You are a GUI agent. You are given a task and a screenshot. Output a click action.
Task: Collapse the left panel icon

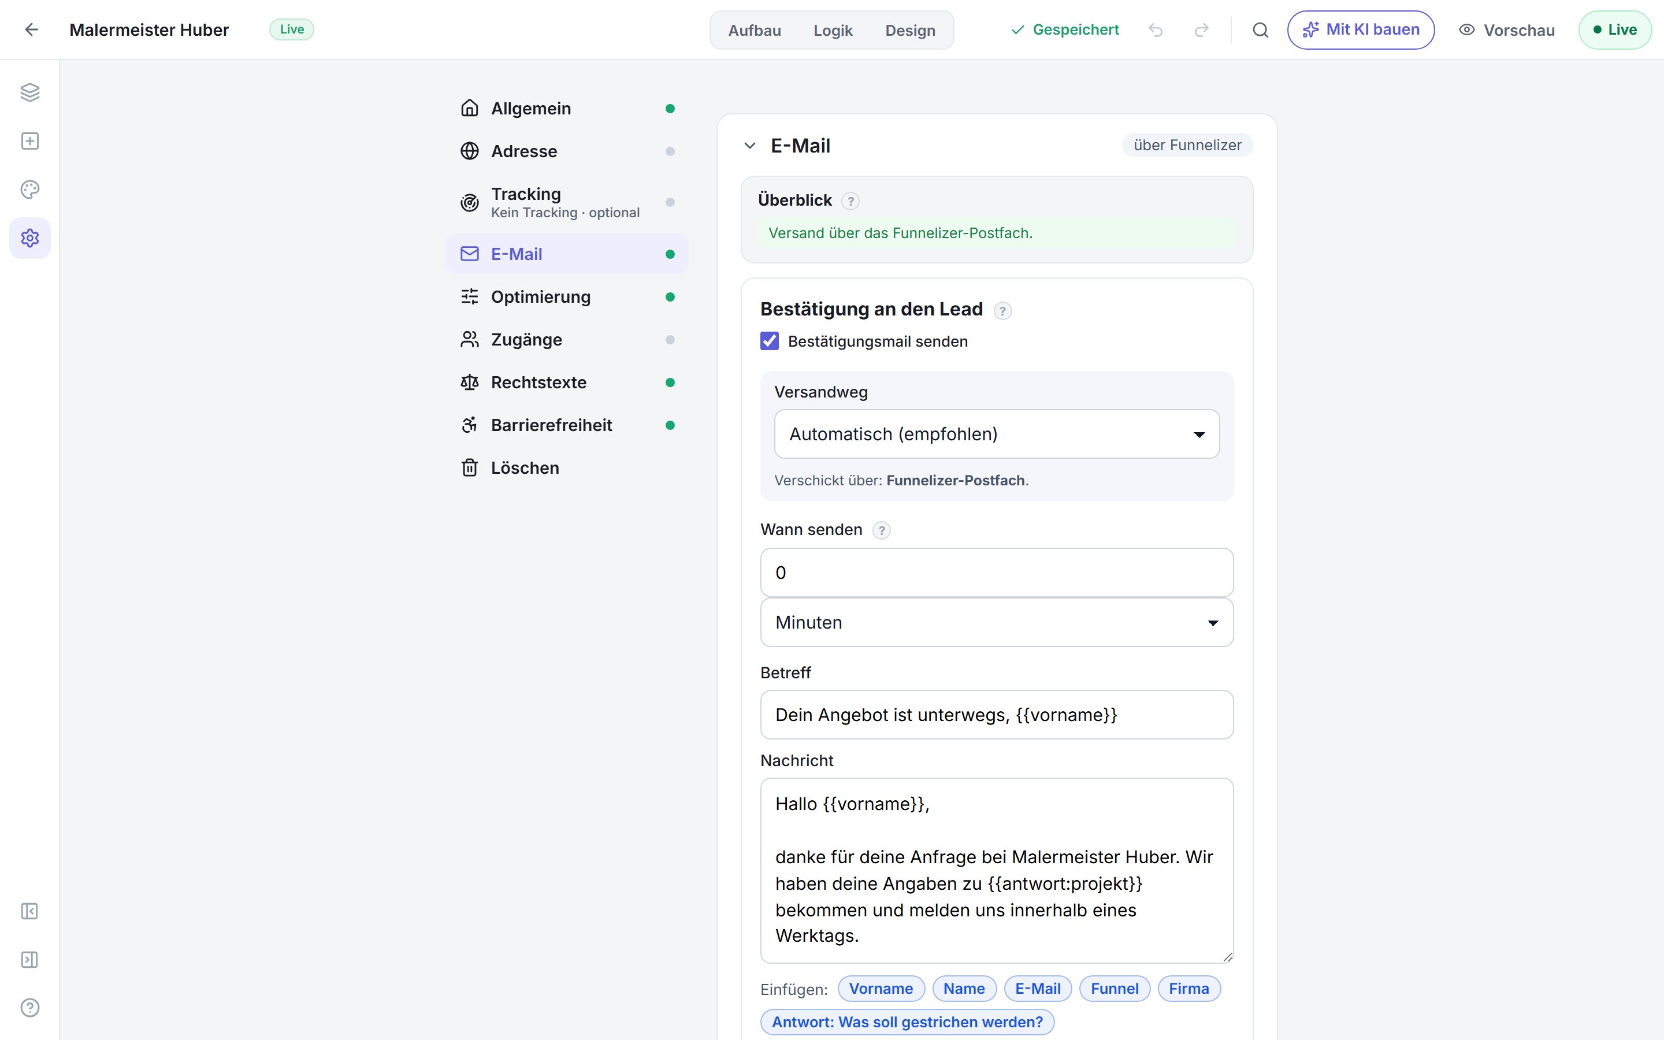point(29,911)
